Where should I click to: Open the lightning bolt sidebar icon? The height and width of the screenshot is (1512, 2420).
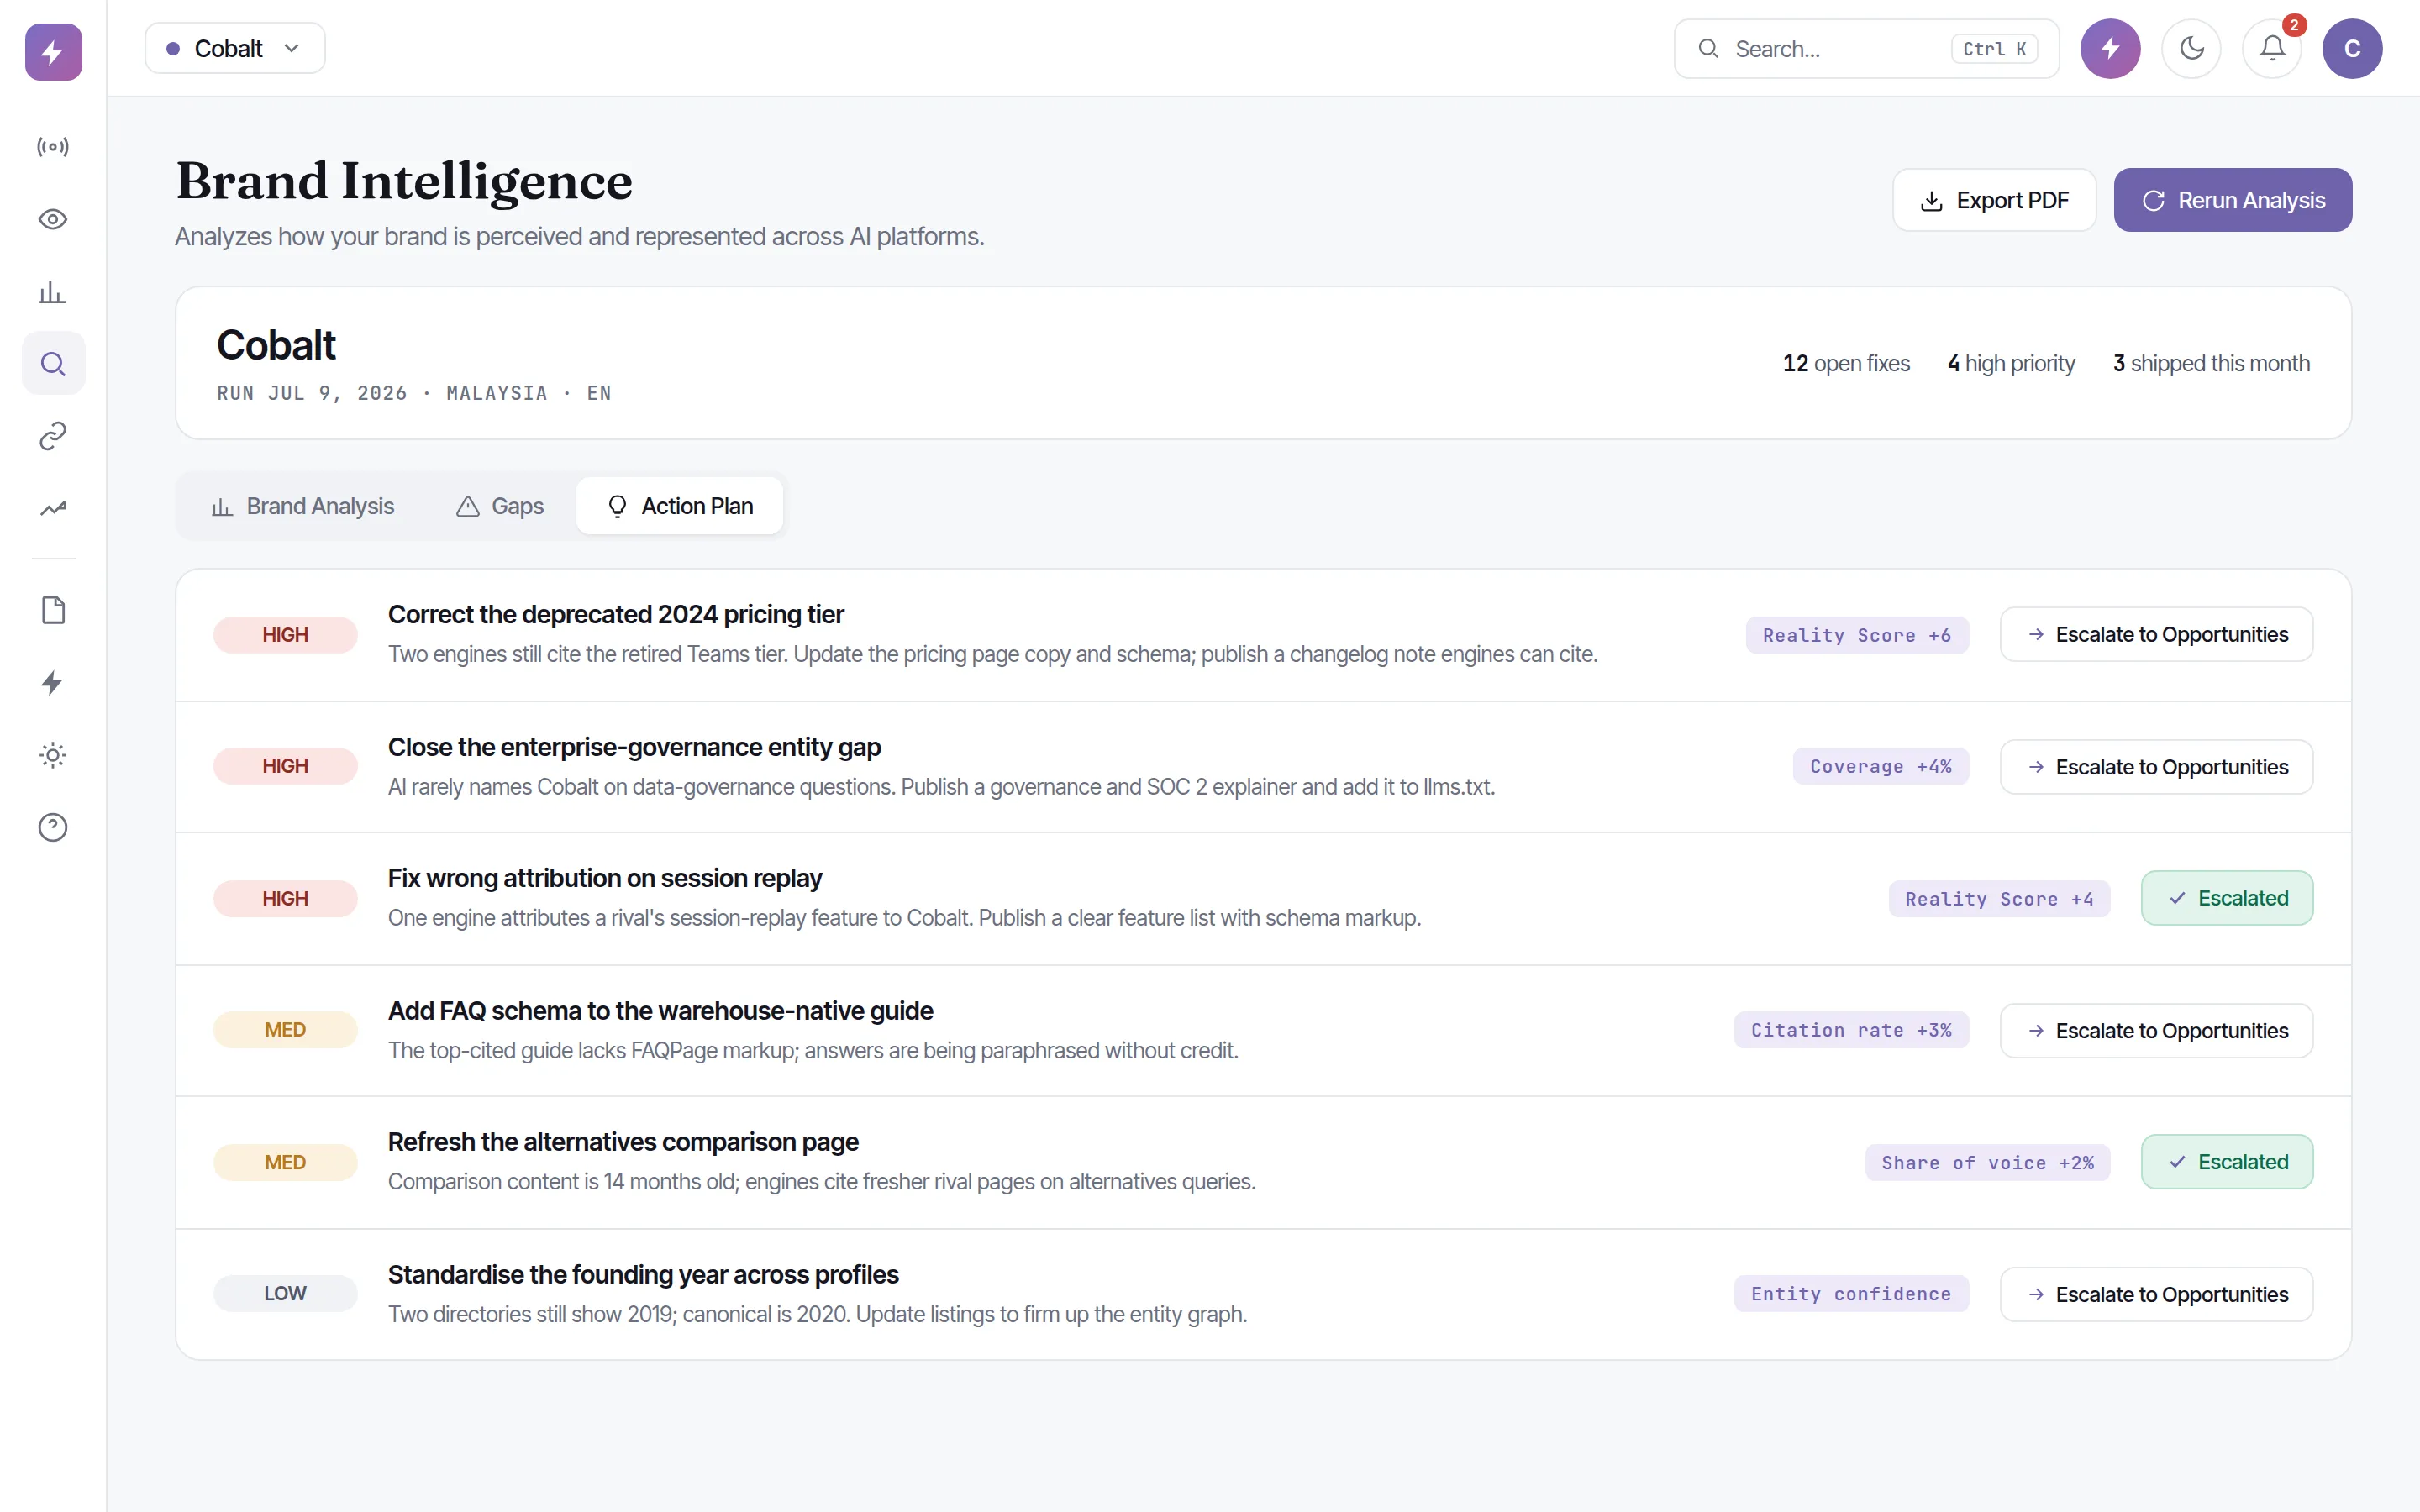(53, 683)
